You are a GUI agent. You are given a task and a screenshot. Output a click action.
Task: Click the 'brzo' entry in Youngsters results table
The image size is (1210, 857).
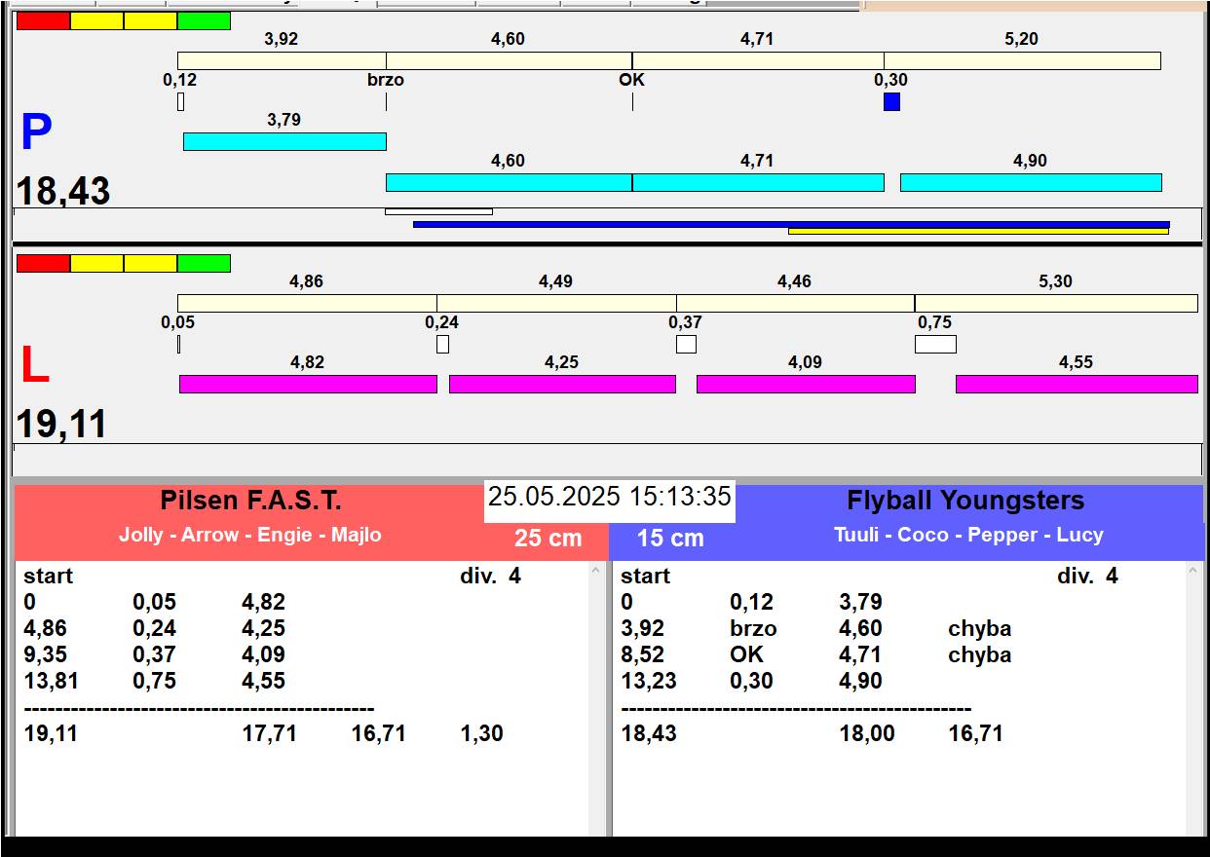point(753,628)
